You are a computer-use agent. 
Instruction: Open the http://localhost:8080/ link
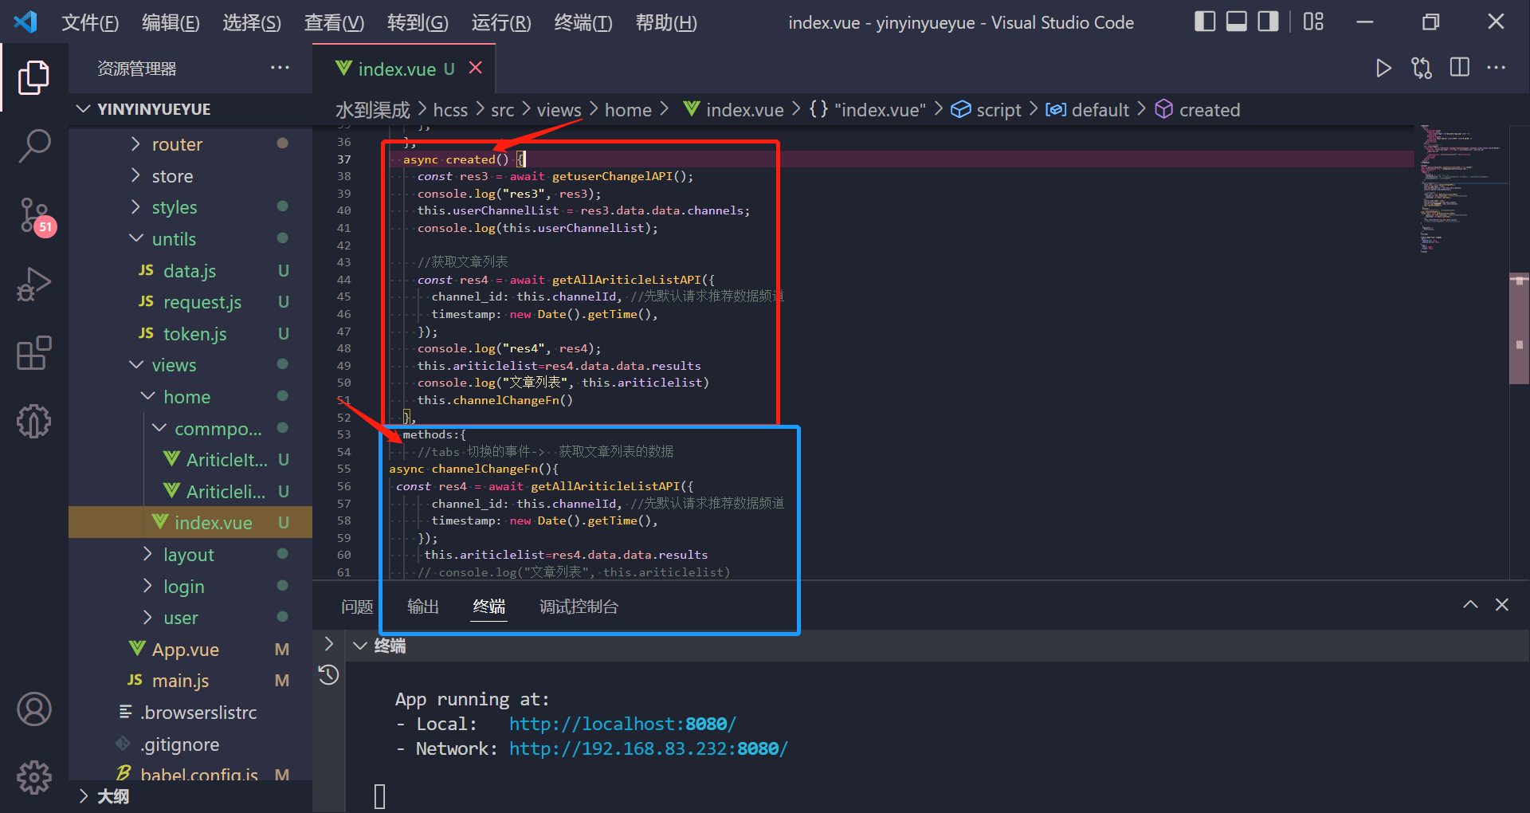[x=622, y=724]
